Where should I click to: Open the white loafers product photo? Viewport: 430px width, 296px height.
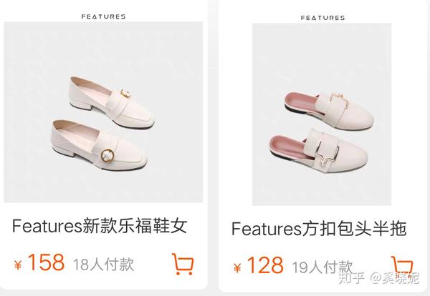(103, 112)
